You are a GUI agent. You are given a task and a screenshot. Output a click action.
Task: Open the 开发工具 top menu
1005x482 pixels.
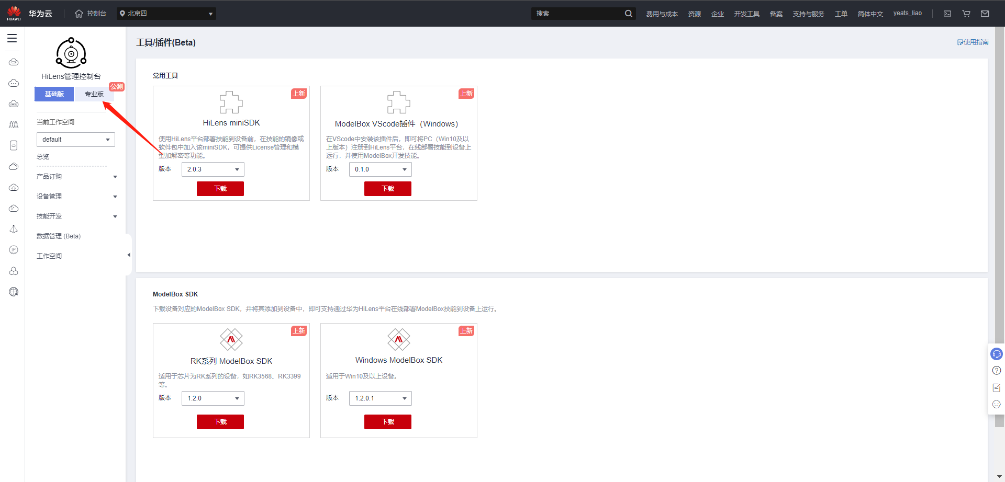[x=746, y=14]
